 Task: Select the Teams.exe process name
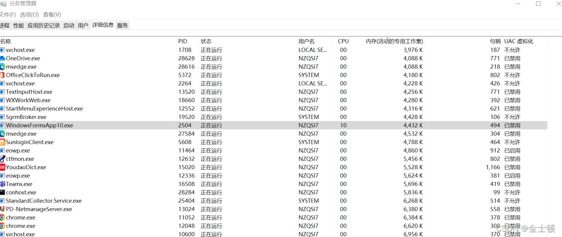(x=19, y=184)
